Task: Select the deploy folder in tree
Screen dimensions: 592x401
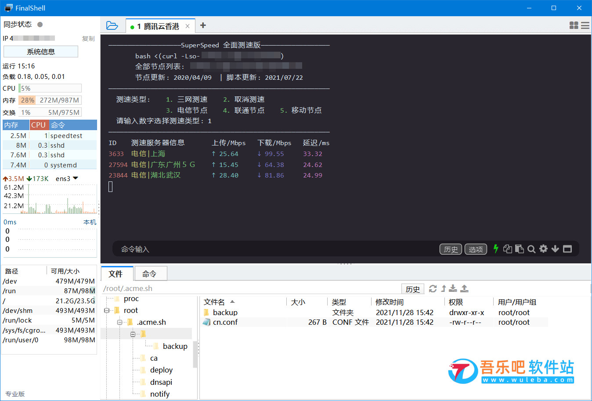Action: coord(161,370)
